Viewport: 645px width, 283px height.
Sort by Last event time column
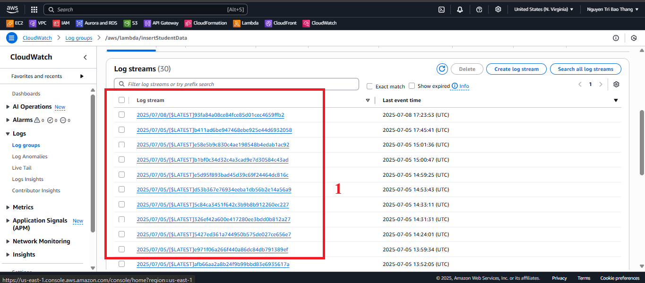402,100
